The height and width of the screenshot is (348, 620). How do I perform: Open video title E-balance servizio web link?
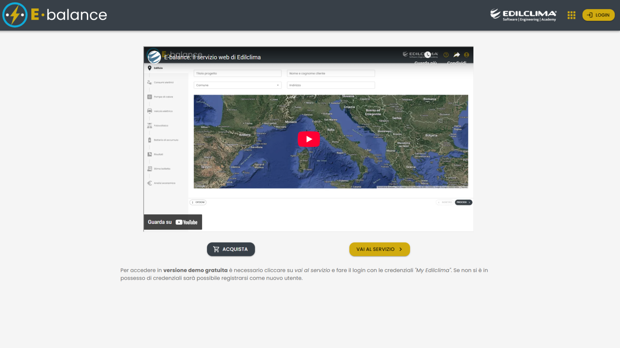(212, 57)
